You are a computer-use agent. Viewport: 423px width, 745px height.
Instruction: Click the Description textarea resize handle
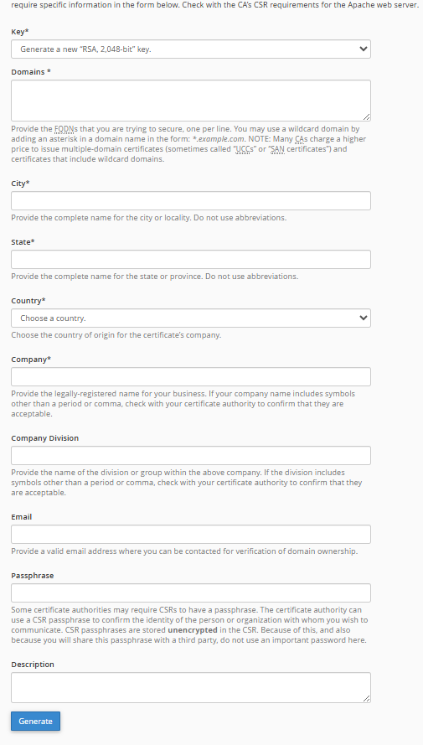click(x=366, y=698)
